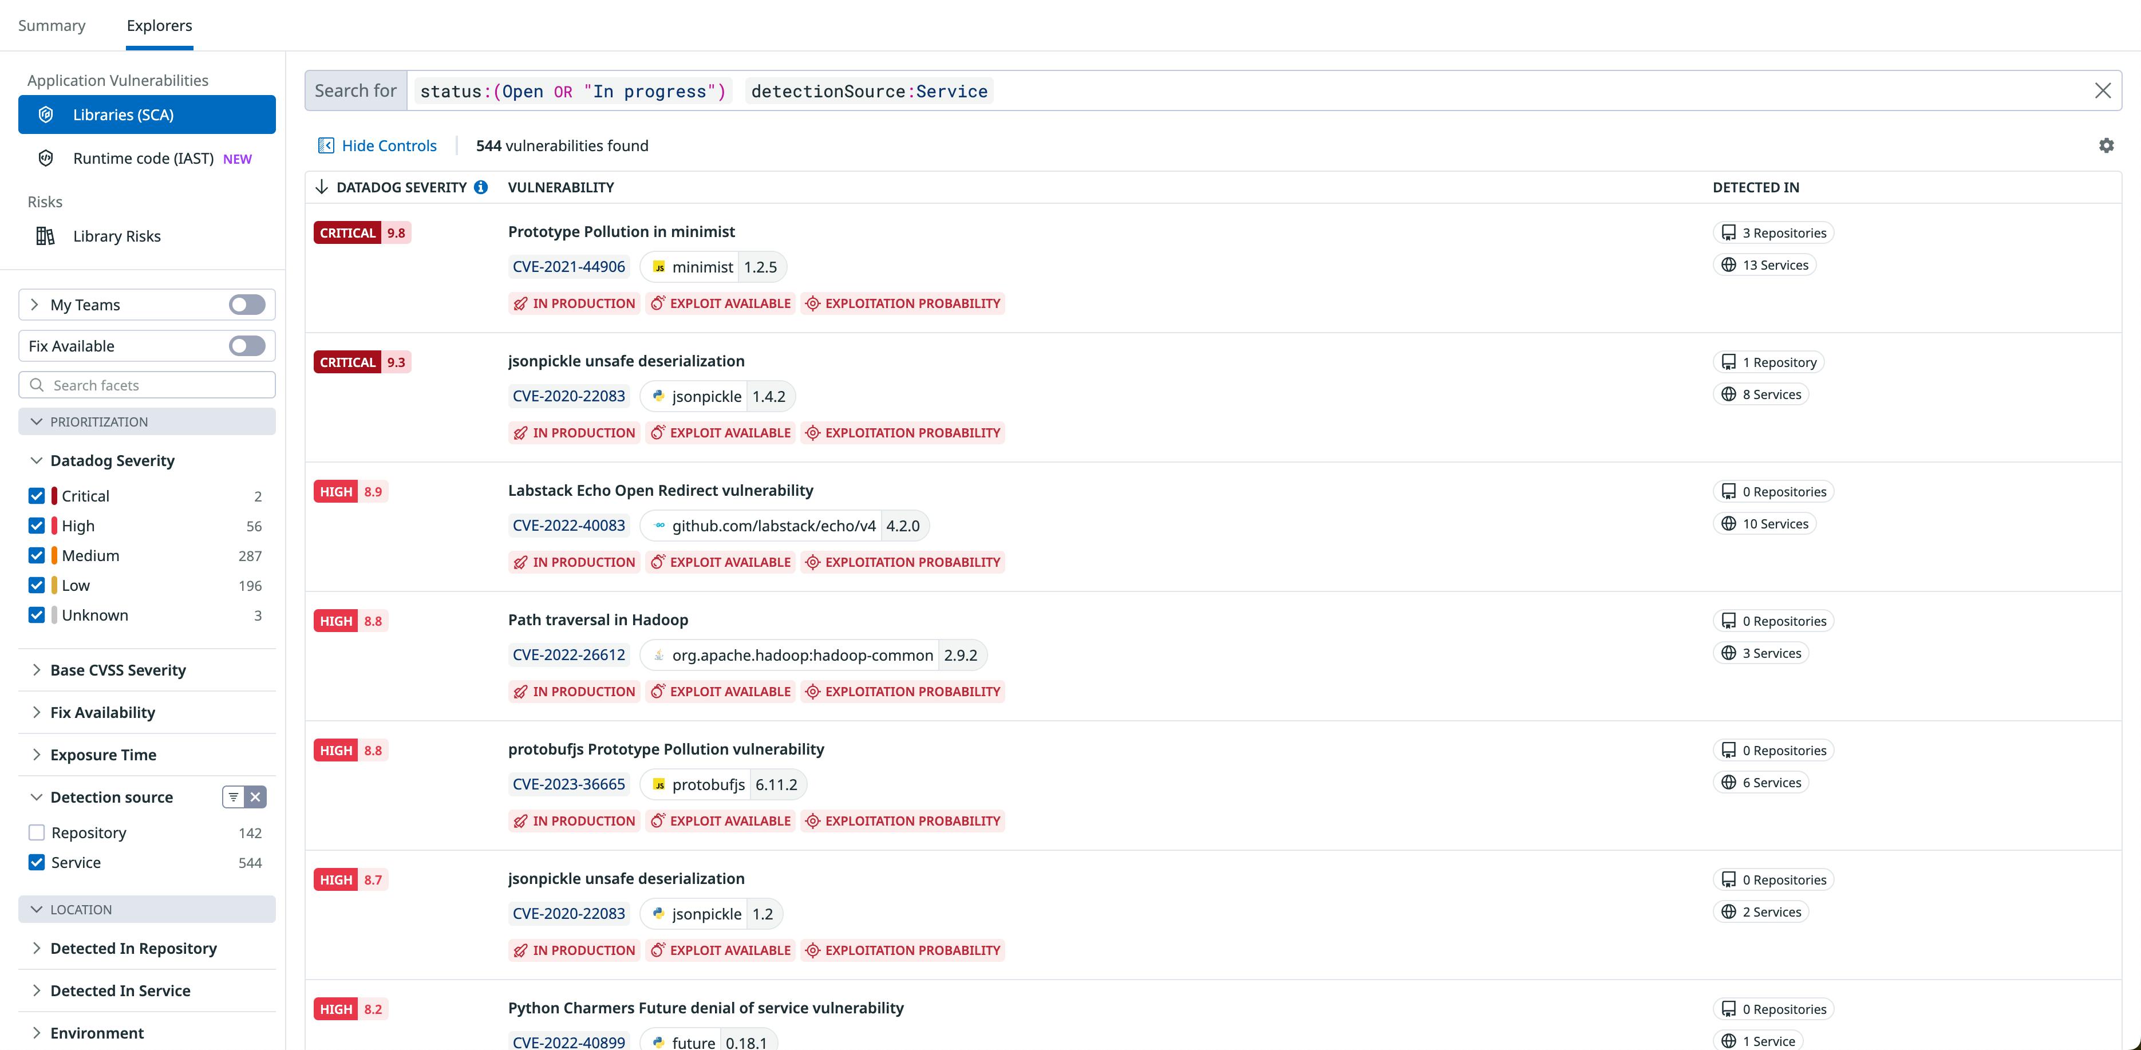Open the CVE-2021-44906 link
The width and height of the screenshot is (2141, 1050).
pos(568,267)
